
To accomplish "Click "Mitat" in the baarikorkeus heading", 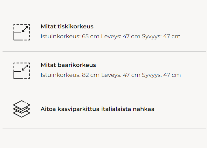I will (x=47, y=65).
